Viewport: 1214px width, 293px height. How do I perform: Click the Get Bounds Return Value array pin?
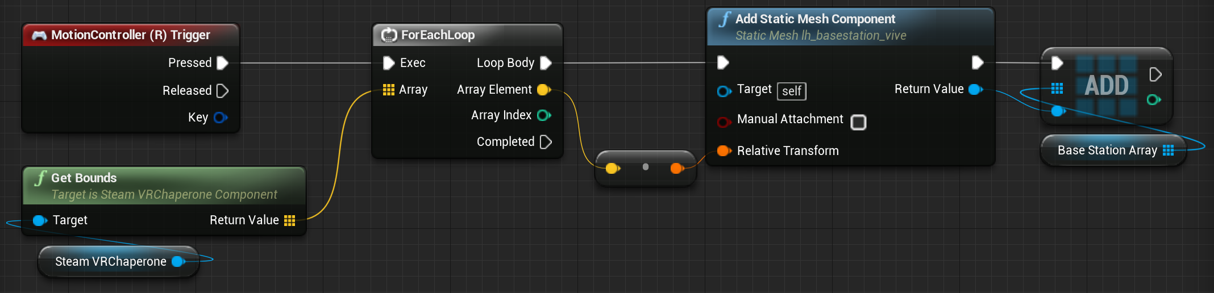(290, 220)
